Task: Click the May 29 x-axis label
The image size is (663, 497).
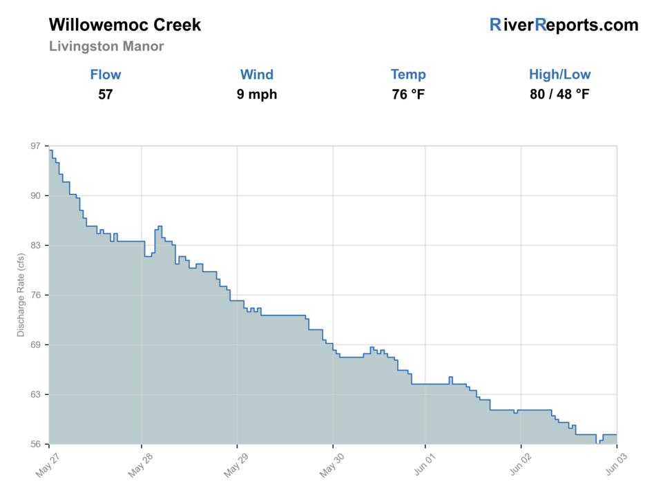Action: click(236, 465)
